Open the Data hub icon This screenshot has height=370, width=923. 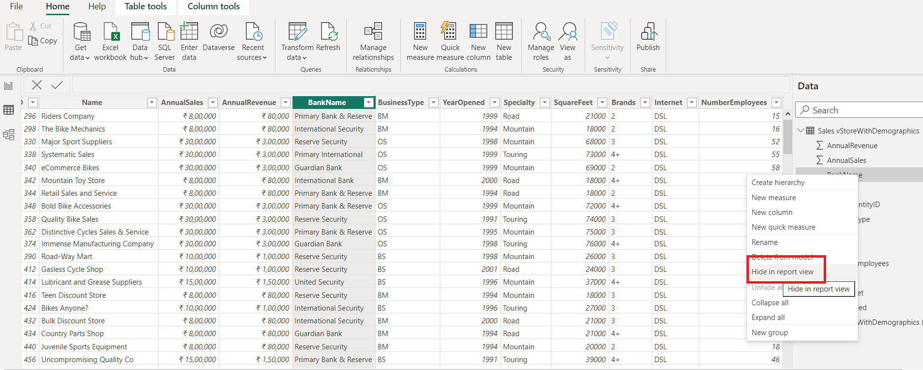coord(140,31)
